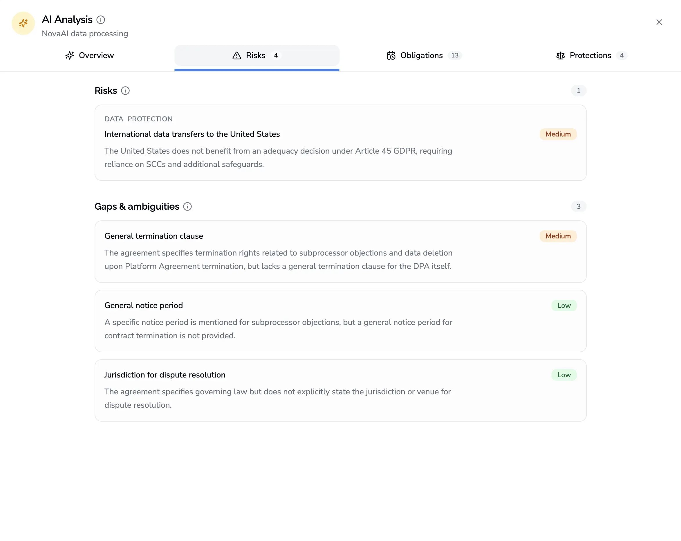Open the info icon beside AI Analysis title
Screen dimensions: 681x541
[x=100, y=20]
